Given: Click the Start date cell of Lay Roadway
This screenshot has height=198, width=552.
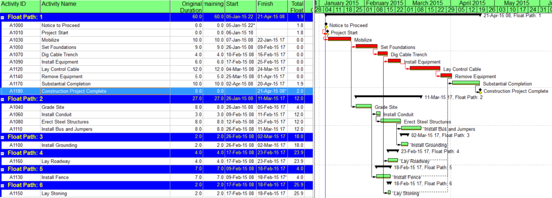Looking at the screenshot, I should pos(240,161).
